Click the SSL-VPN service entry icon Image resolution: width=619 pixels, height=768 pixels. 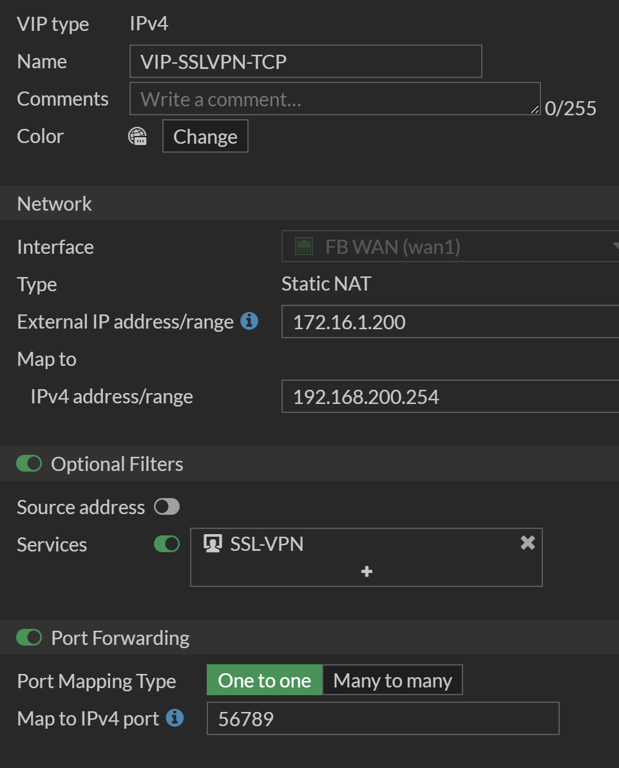(x=212, y=544)
